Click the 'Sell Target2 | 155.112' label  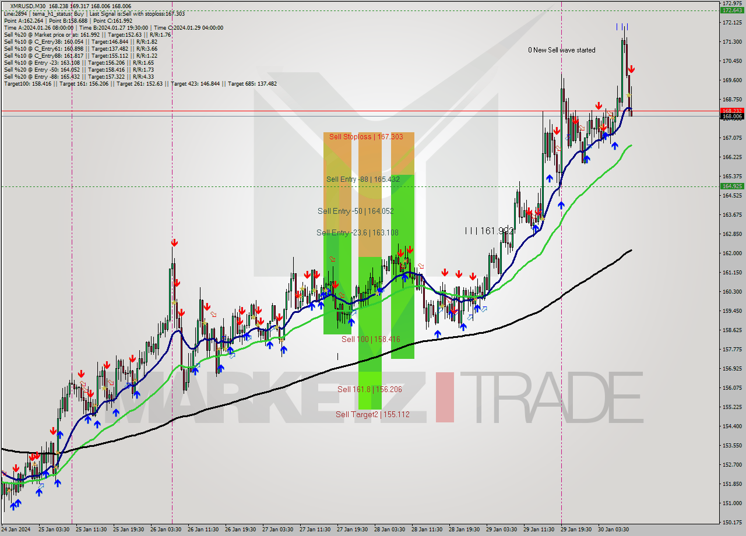click(372, 415)
